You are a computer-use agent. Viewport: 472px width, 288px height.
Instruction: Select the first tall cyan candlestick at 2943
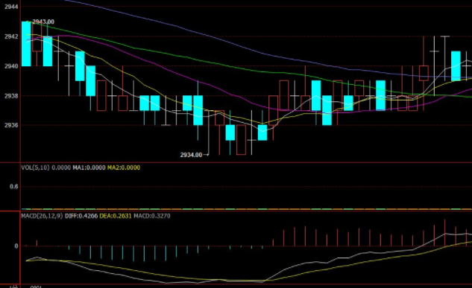(26, 44)
